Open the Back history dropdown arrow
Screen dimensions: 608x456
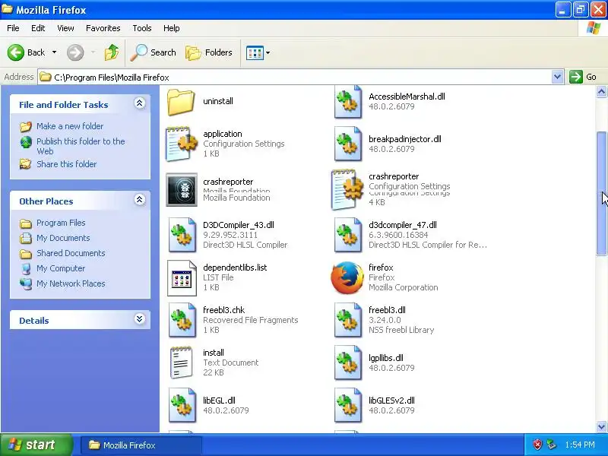click(x=54, y=52)
